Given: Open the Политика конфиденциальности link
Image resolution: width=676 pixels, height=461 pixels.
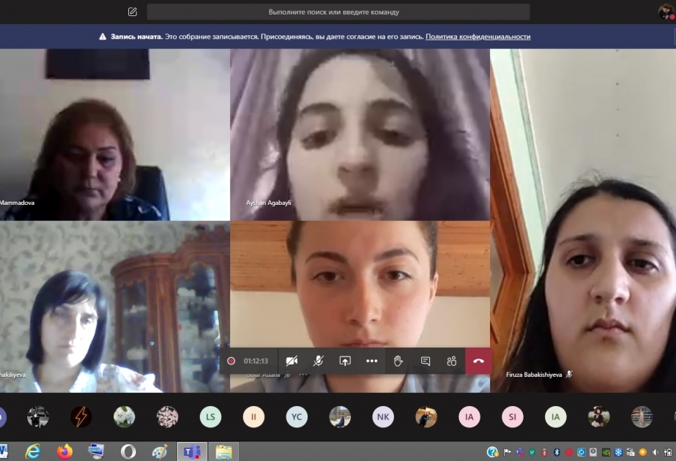Looking at the screenshot, I should point(478,37).
